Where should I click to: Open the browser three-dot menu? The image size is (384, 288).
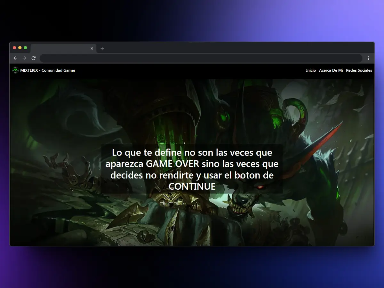(369, 58)
